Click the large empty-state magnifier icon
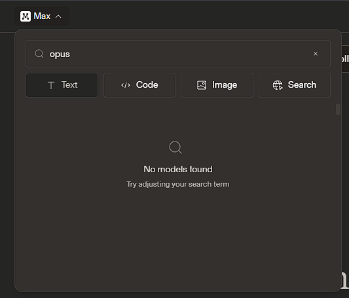349x298 pixels. click(x=175, y=147)
